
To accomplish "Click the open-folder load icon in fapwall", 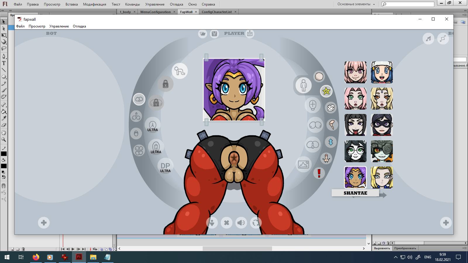I will click(x=203, y=34).
